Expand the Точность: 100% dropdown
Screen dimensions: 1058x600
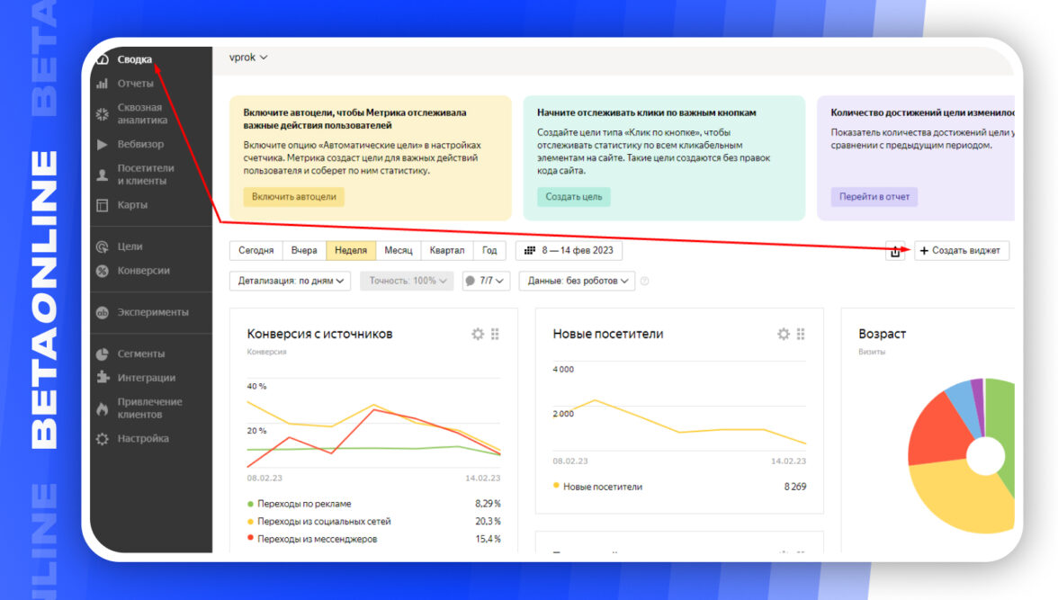click(407, 281)
